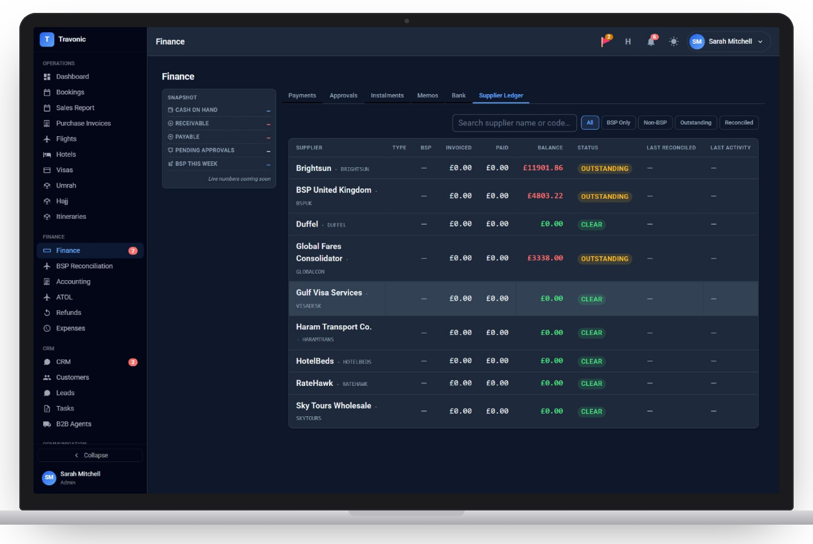Open the BSP United Kingdom row

523,196
